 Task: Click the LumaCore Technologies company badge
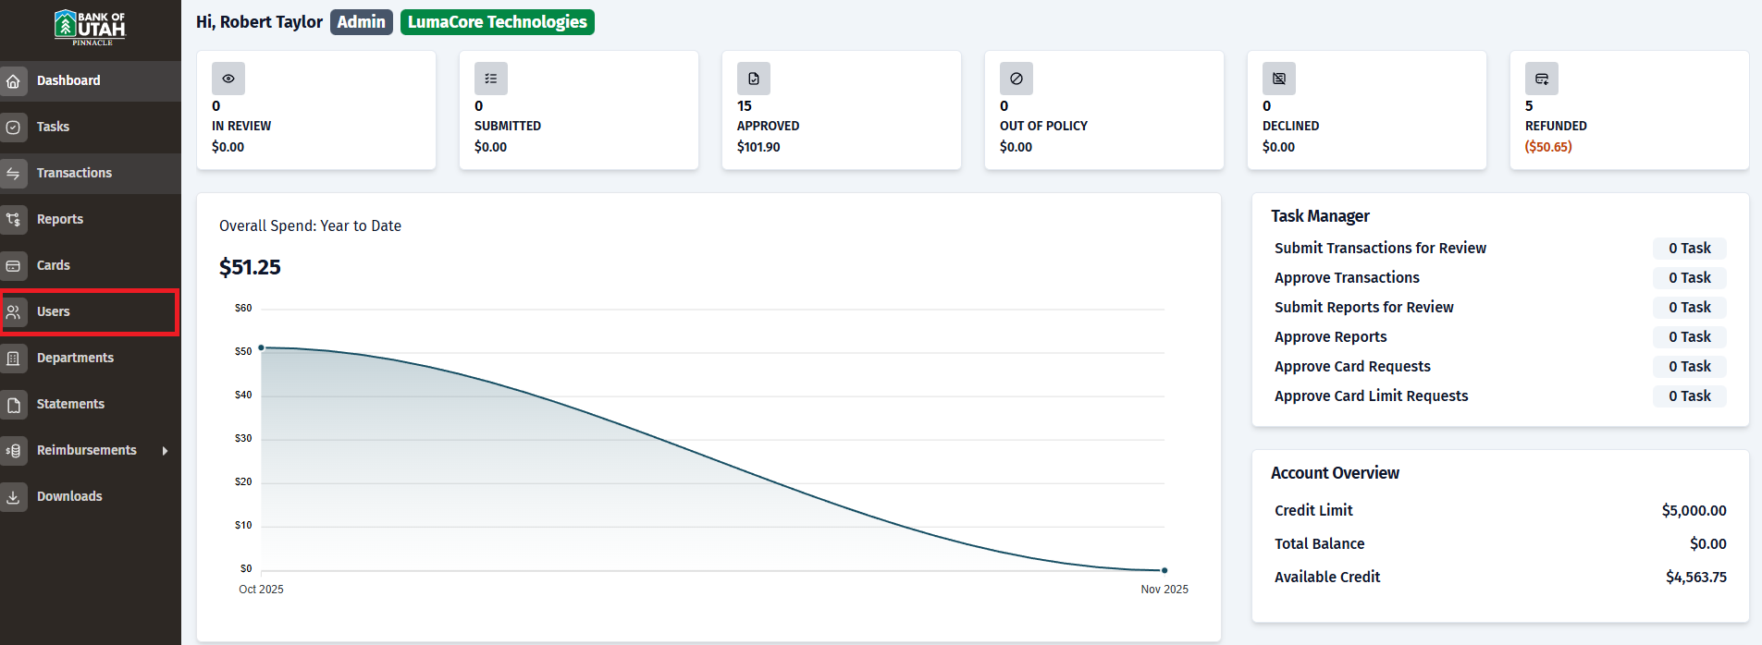(x=498, y=22)
